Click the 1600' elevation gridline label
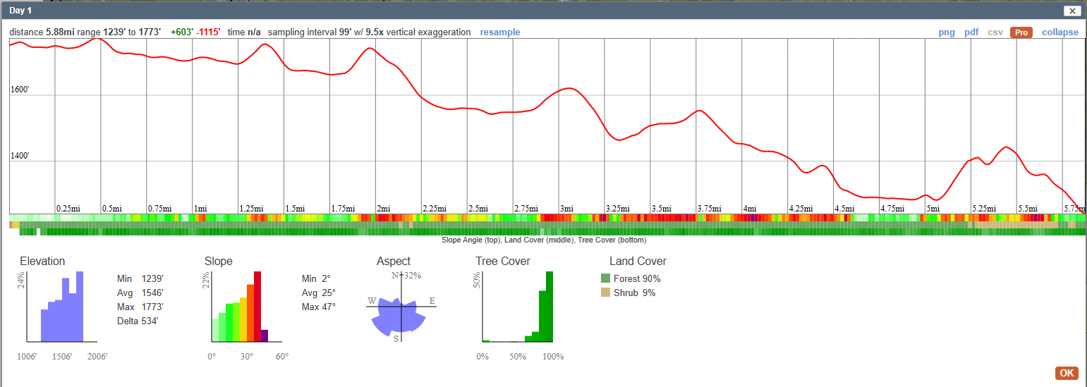Image resolution: width=1087 pixels, height=387 pixels. pos(21,90)
